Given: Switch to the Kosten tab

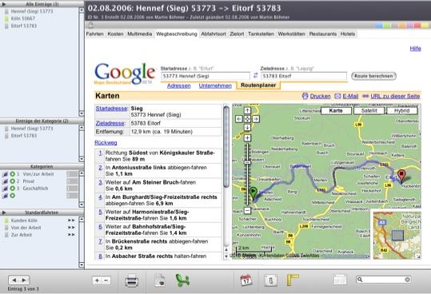Looking at the screenshot, I should (115, 34).
